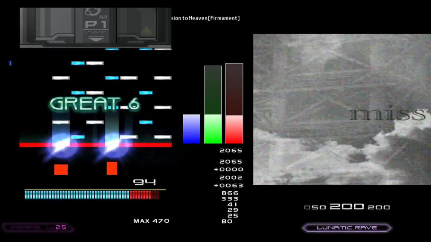The image size is (431, 242).
Task: Select the blue scratch note marker
Action: (10, 63)
